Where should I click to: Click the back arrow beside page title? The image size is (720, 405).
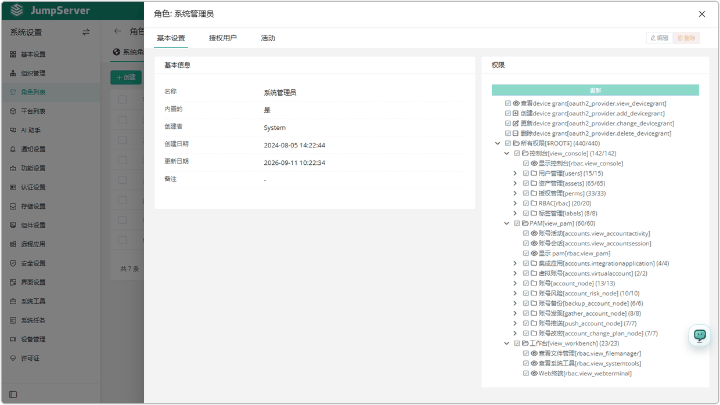[x=118, y=31]
